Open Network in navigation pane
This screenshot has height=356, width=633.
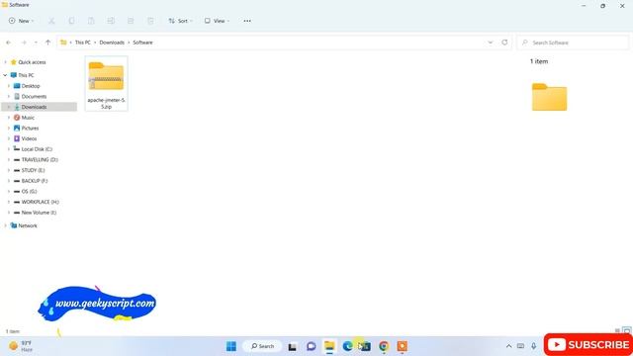tap(28, 225)
